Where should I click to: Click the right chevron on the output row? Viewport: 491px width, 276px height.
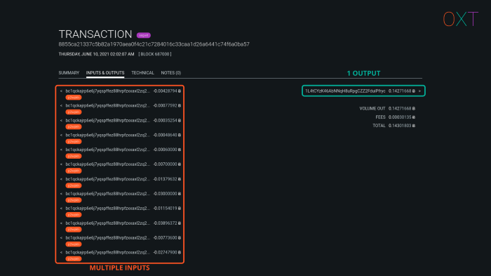(419, 91)
